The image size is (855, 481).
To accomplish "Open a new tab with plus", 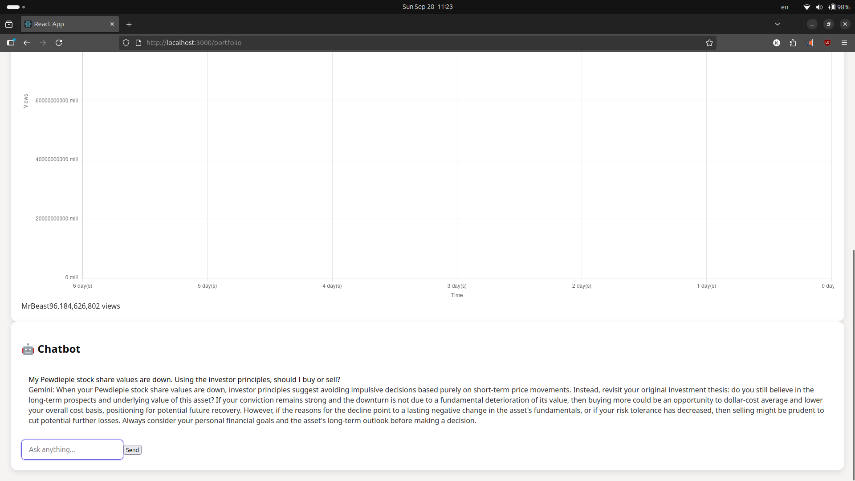I will (129, 24).
